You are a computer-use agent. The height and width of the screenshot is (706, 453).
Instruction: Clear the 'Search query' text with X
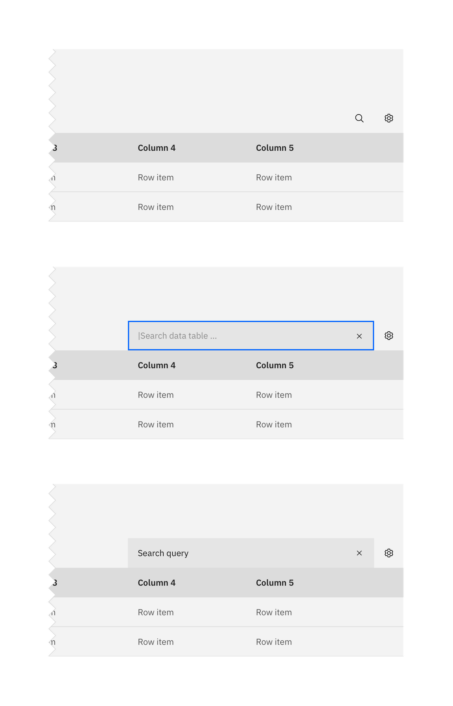pos(359,553)
